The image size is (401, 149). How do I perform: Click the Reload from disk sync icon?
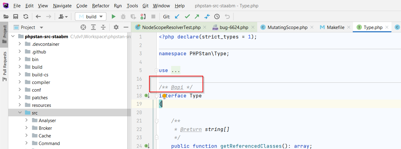coord(26,16)
